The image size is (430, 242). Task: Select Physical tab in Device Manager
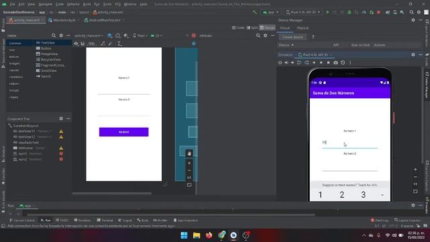(x=302, y=28)
